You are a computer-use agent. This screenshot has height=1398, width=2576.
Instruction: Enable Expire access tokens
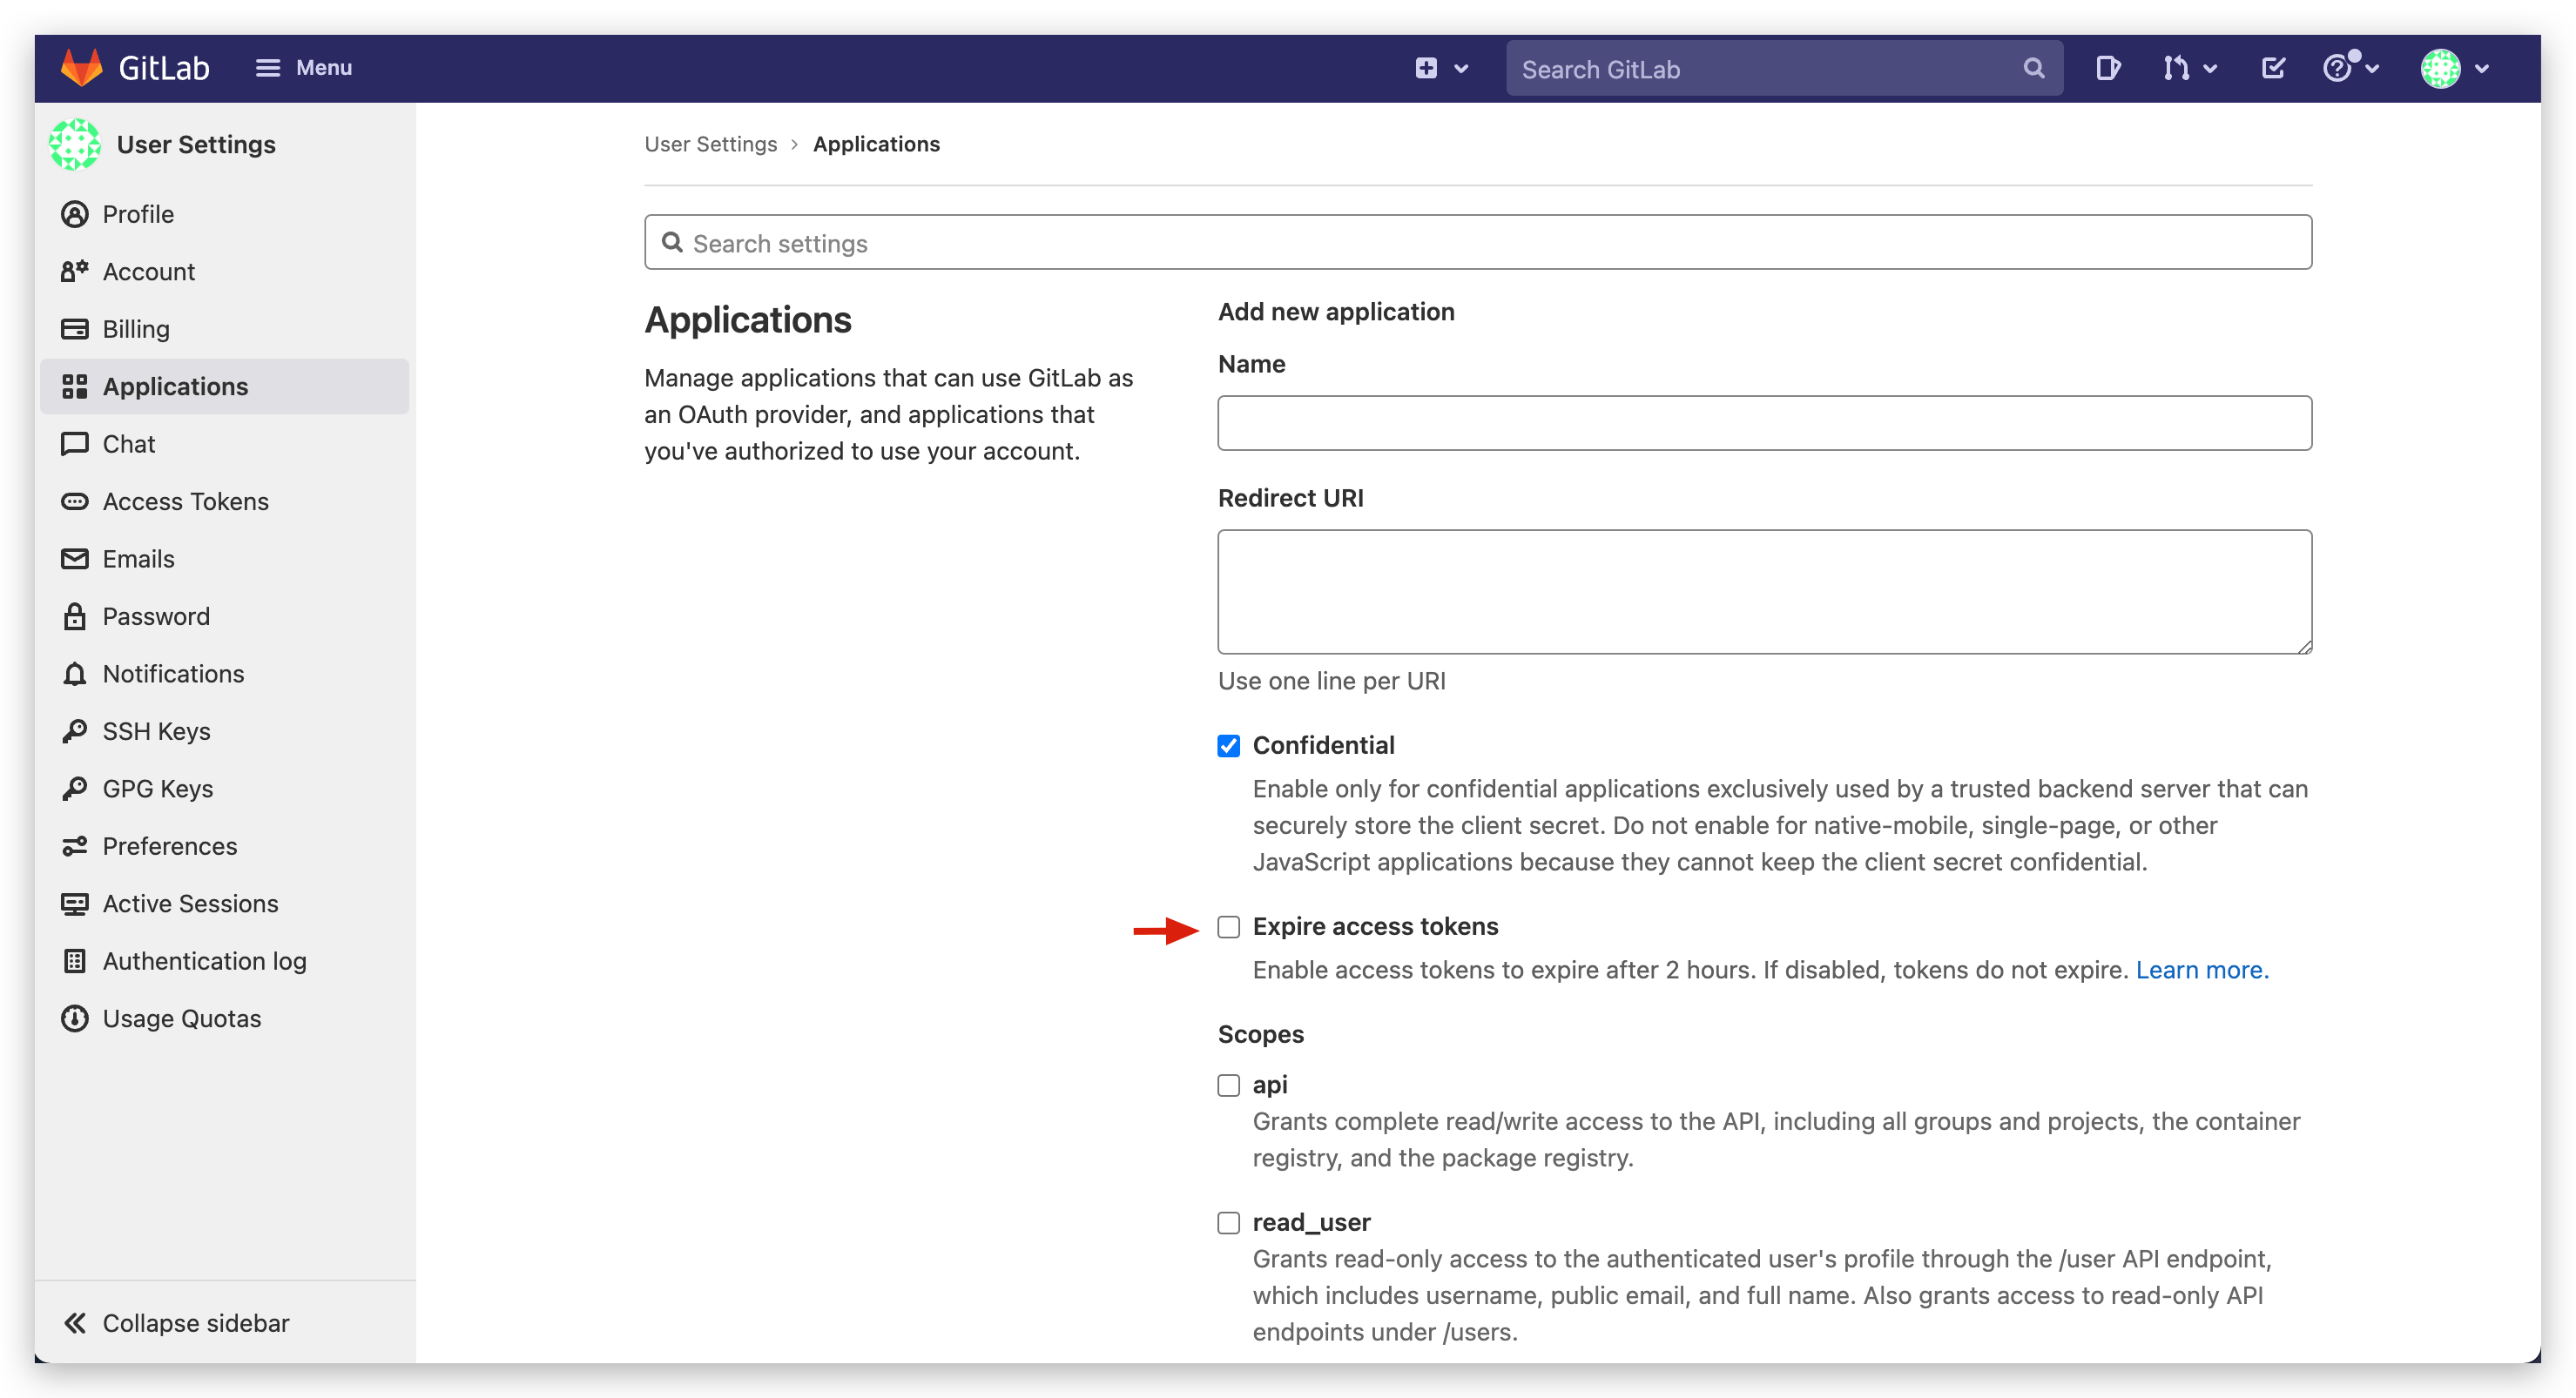tap(1228, 926)
